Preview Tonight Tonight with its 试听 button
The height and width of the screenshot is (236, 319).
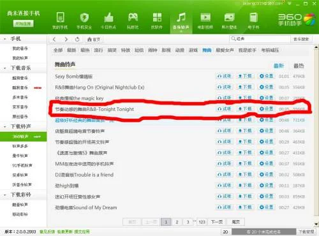coord(225,109)
